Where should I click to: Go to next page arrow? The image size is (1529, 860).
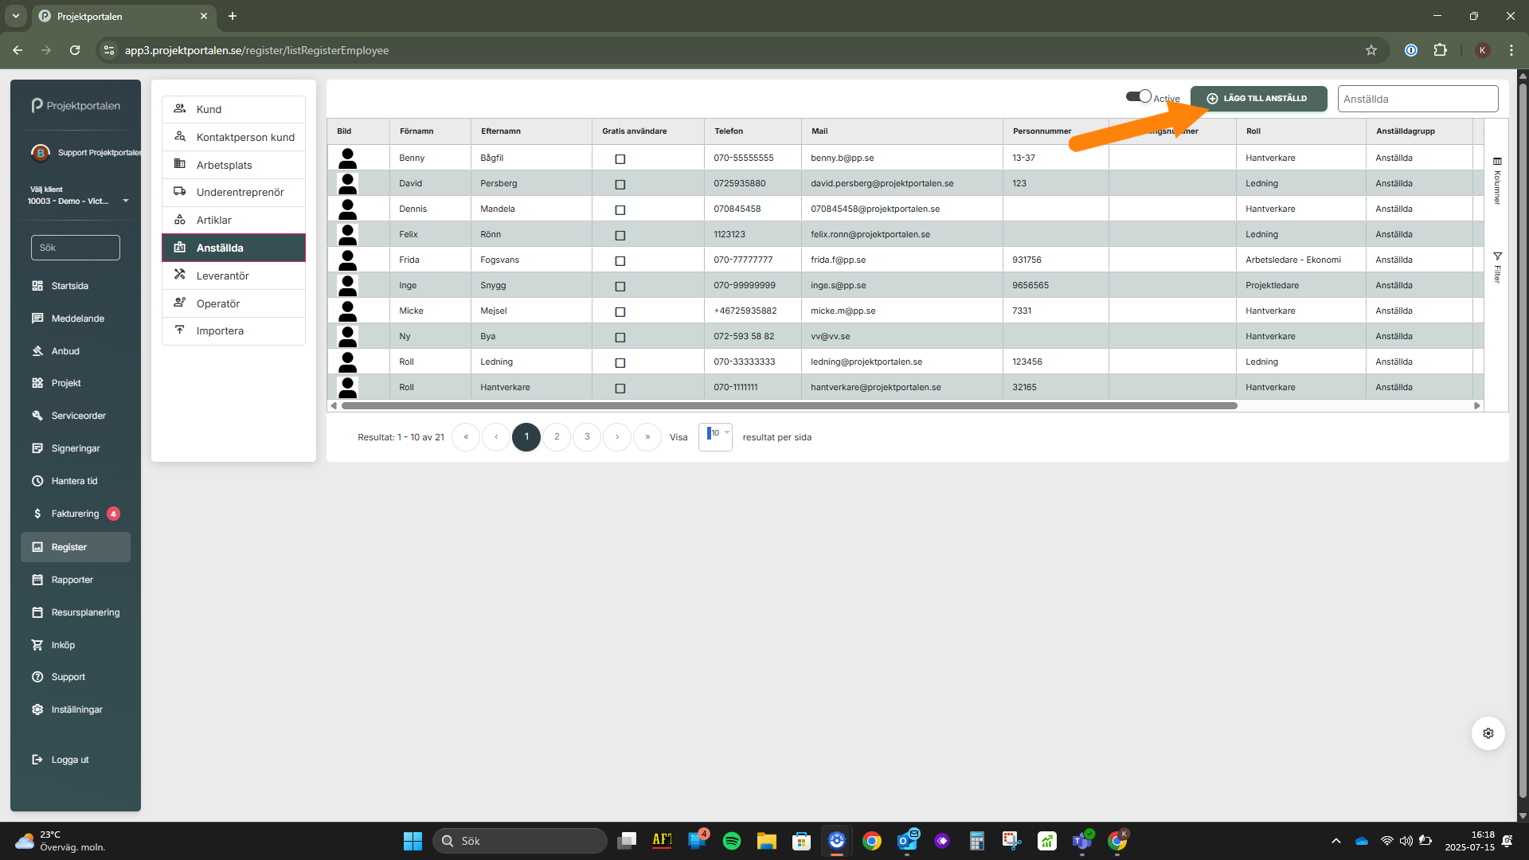[617, 437]
